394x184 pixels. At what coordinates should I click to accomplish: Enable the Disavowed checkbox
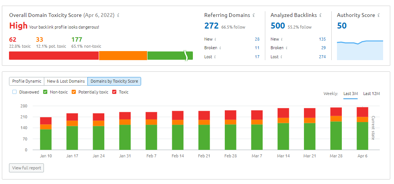[x=14, y=92]
